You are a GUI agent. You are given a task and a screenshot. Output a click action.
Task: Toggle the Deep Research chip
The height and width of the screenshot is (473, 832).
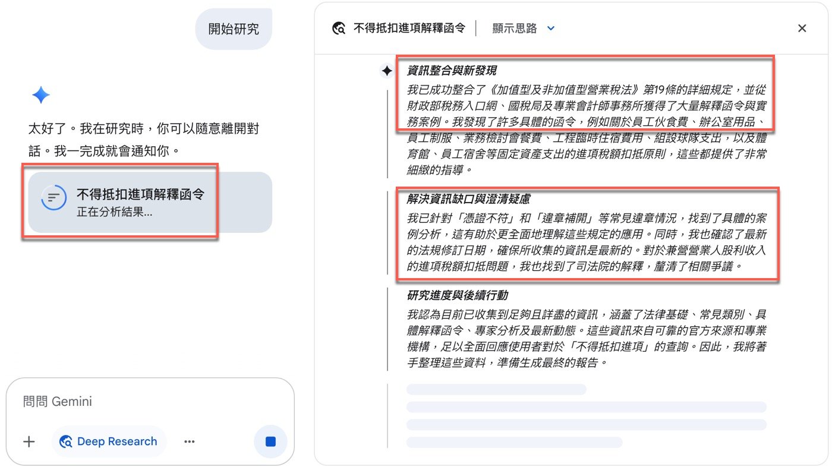109,442
